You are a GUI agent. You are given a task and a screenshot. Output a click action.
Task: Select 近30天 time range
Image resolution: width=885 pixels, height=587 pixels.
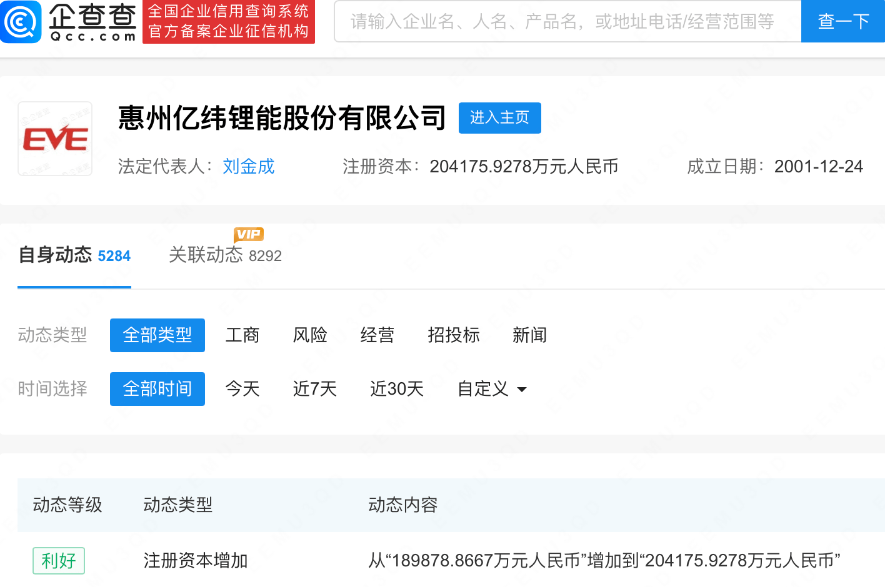click(396, 389)
